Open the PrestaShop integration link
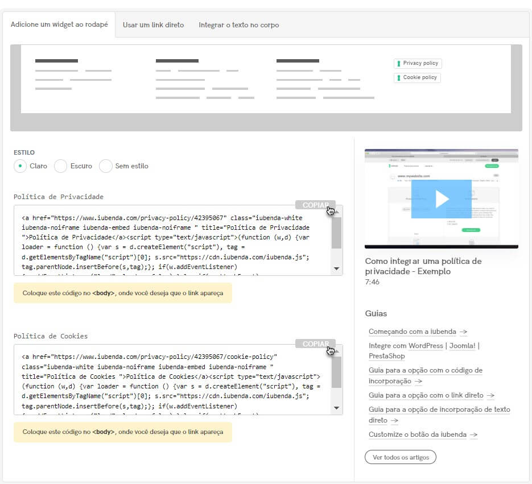Image resolution: width=532 pixels, height=484 pixels. coord(386,356)
